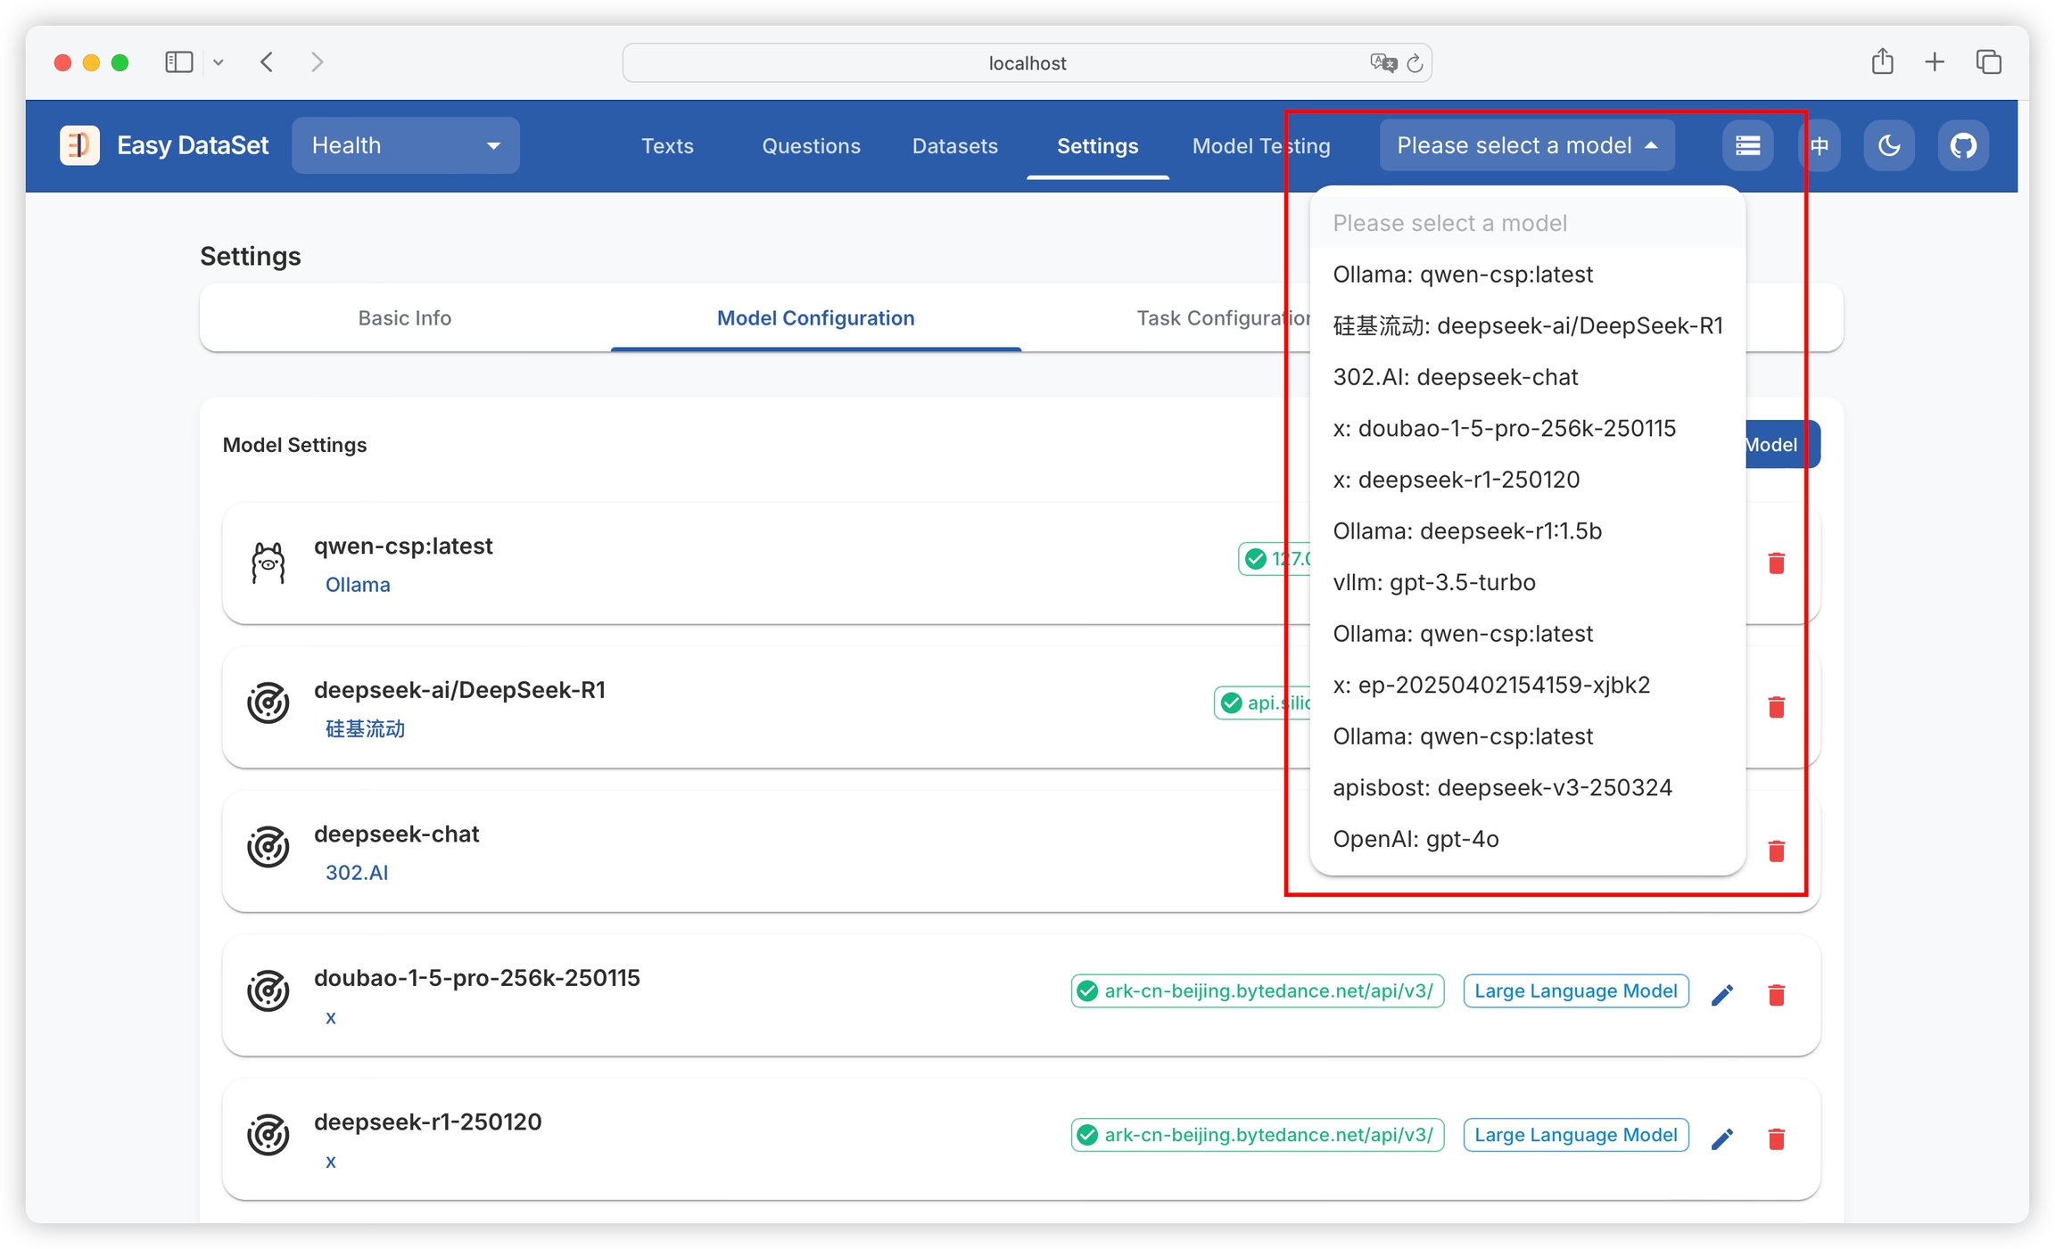Click the Texts navigation link
2055x1249 pixels.
[x=667, y=145]
